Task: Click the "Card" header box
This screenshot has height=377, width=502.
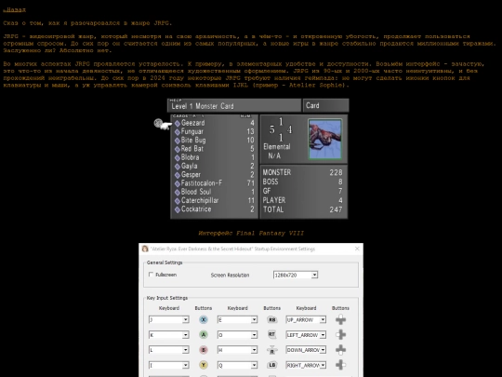Action: tap(325, 105)
